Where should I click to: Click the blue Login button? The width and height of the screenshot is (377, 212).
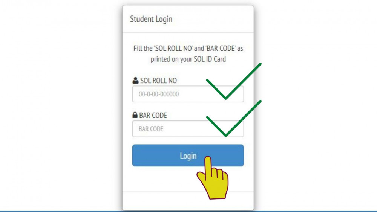coord(188,156)
